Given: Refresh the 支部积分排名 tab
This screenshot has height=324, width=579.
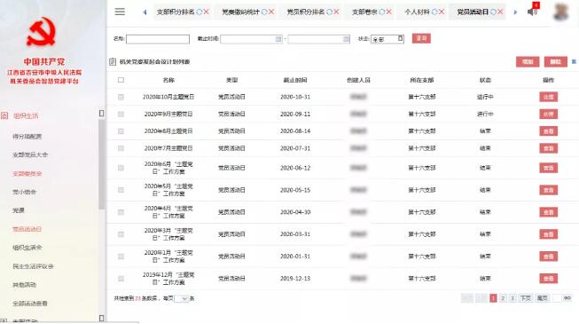Looking at the screenshot, I should click(x=200, y=12).
